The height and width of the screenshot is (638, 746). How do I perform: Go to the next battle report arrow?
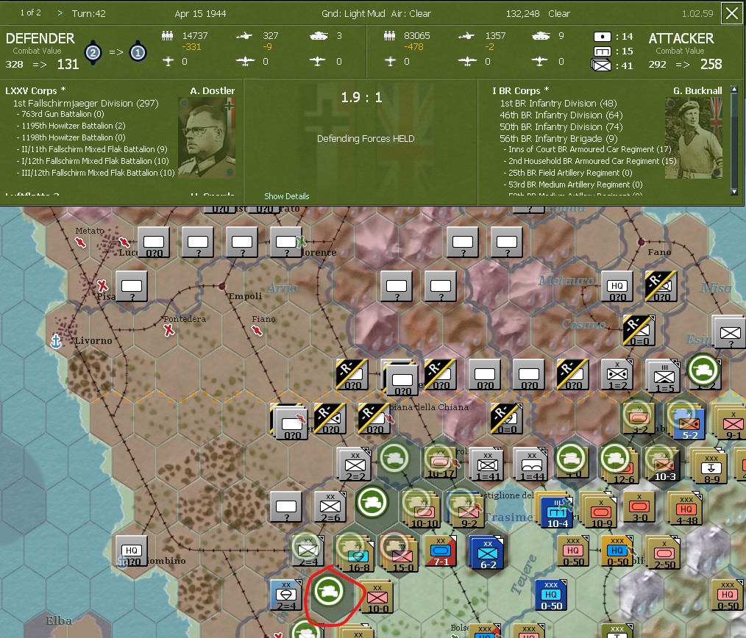(x=60, y=12)
